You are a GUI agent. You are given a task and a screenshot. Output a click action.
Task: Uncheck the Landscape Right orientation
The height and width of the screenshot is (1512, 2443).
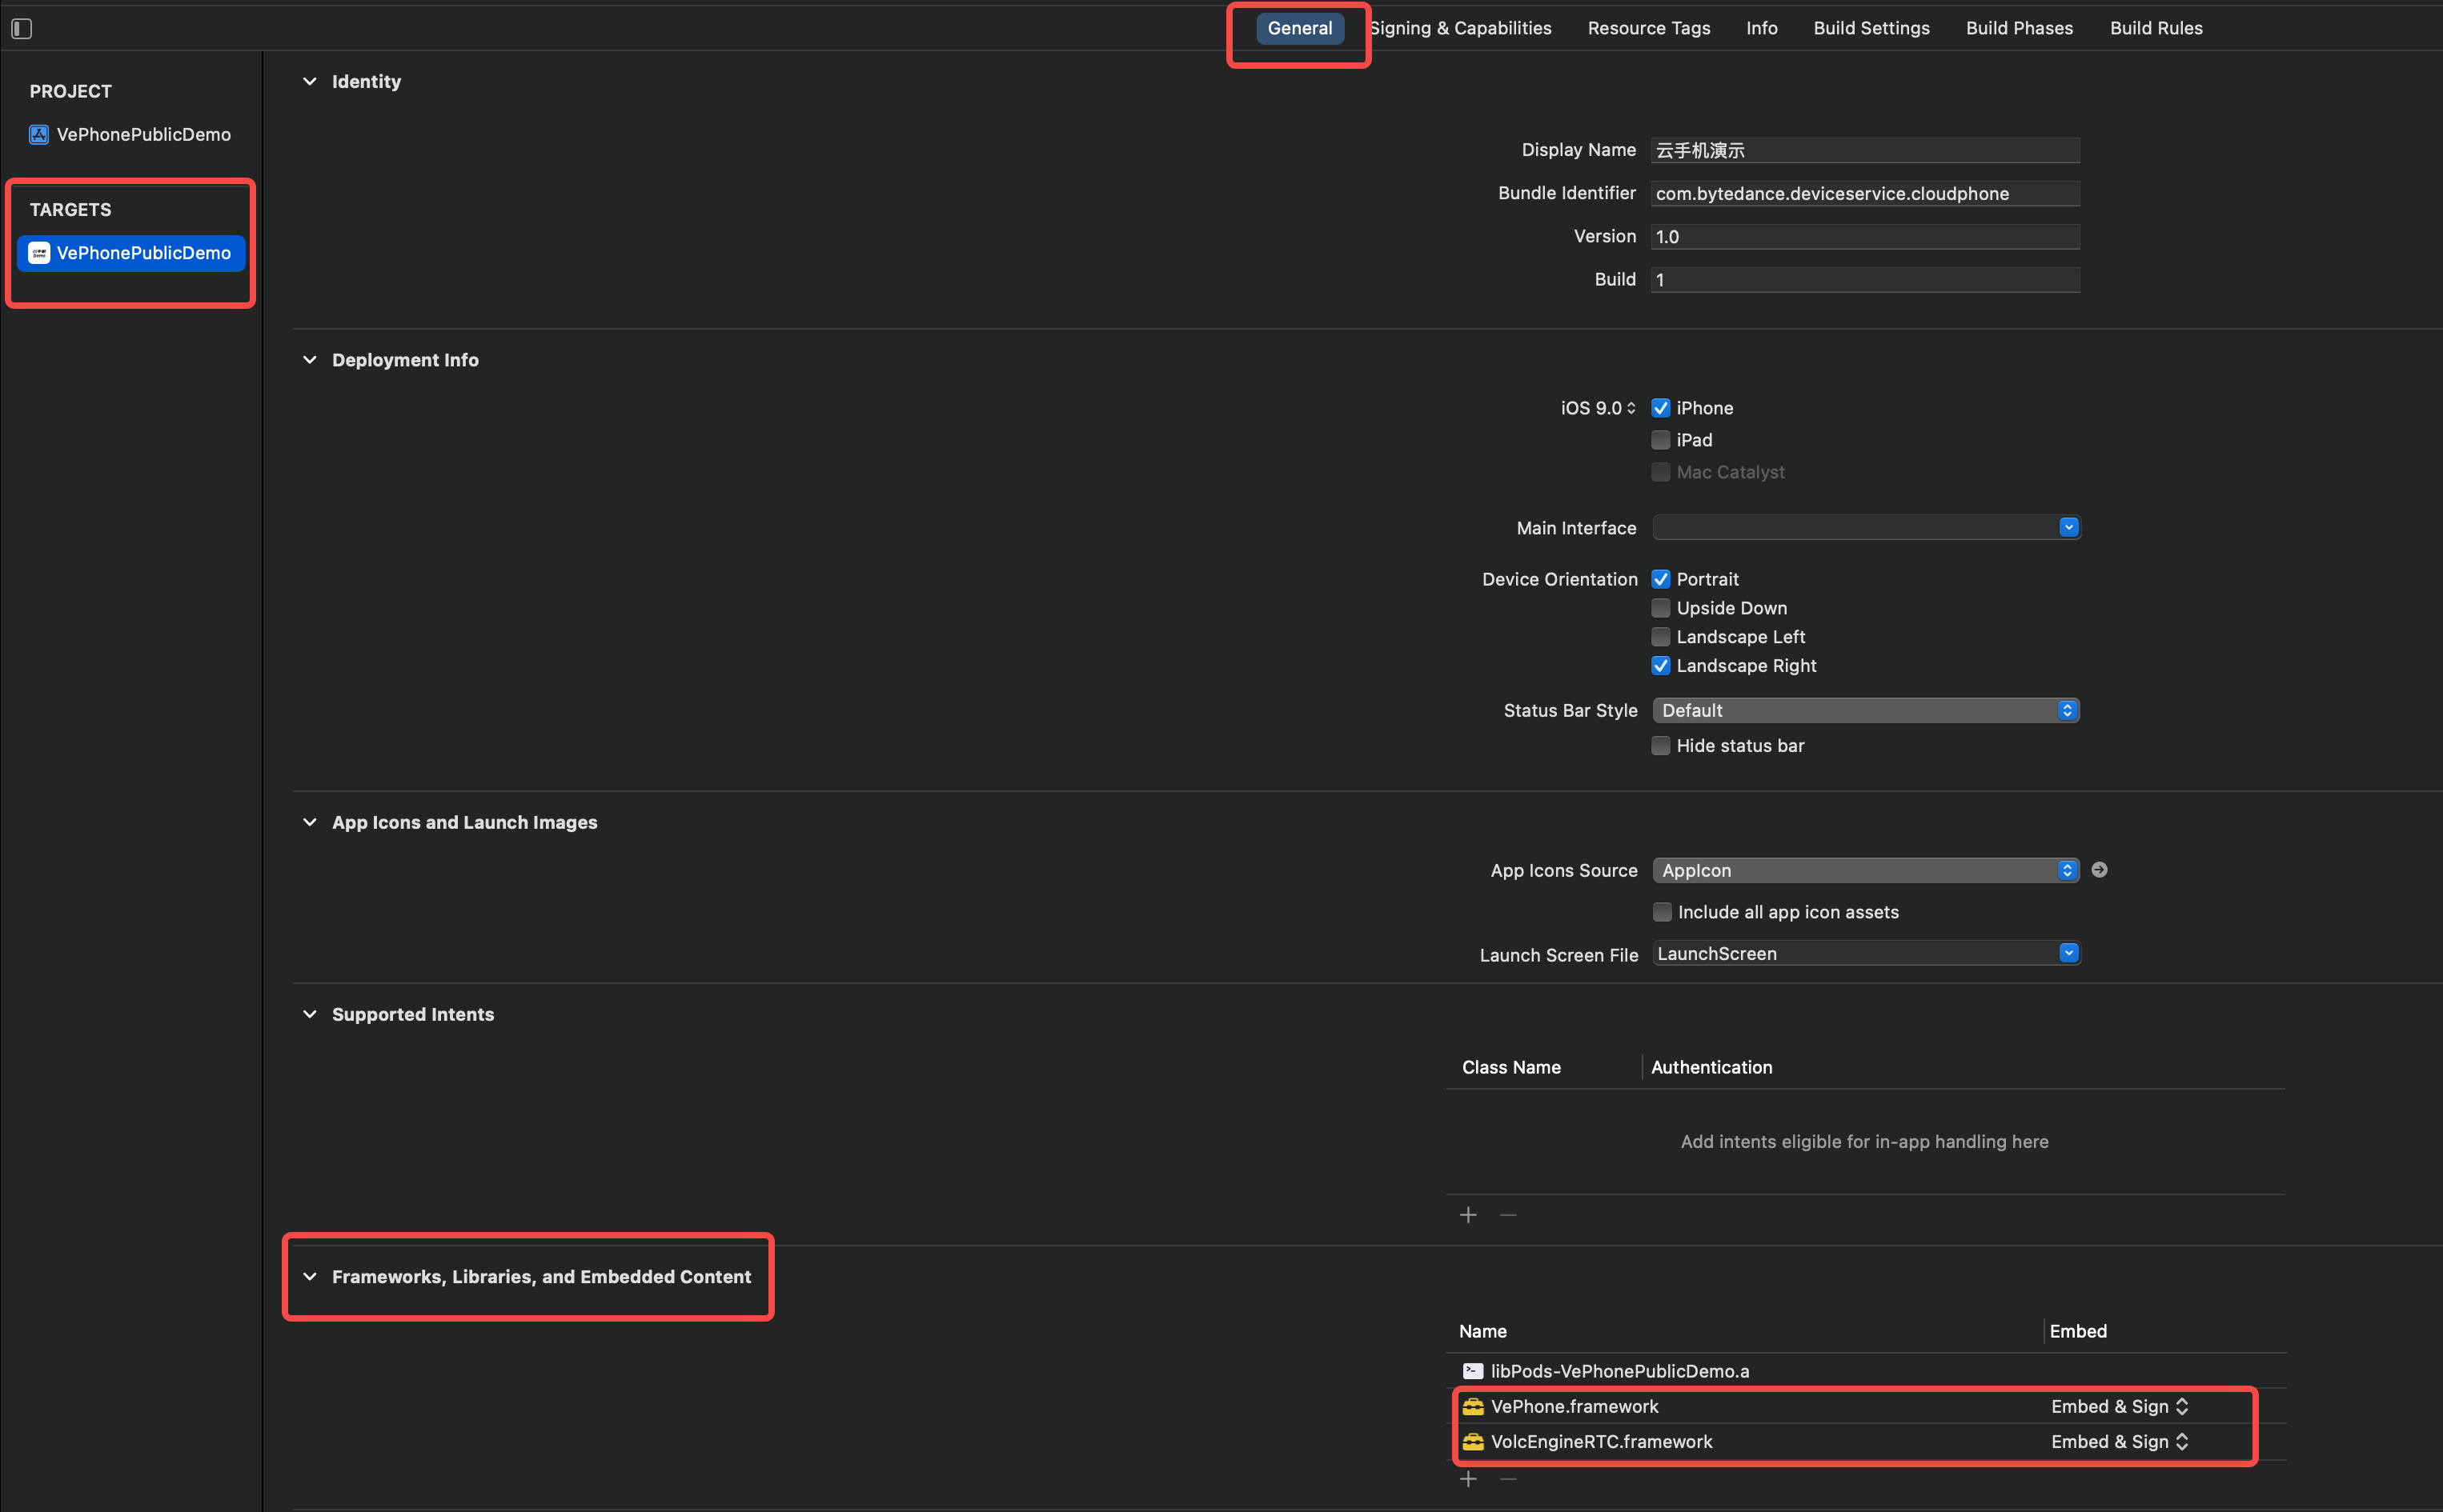[x=1661, y=666]
